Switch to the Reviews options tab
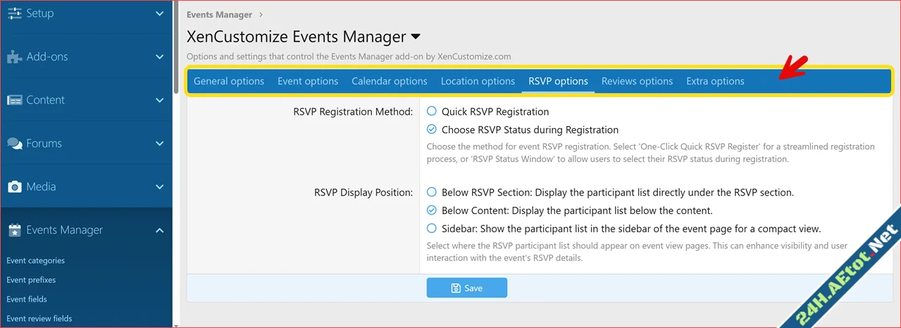The height and width of the screenshot is (328, 901). 637,81
